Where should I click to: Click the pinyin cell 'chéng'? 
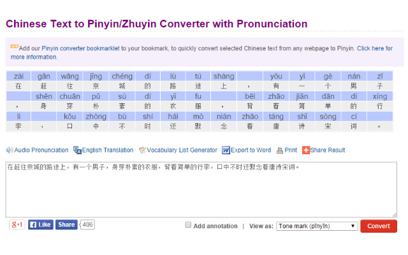click(x=122, y=76)
